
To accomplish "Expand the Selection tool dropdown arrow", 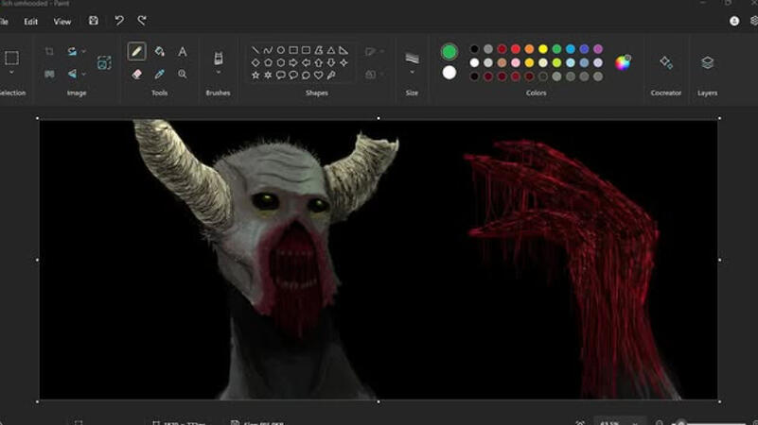I will 11,73.
